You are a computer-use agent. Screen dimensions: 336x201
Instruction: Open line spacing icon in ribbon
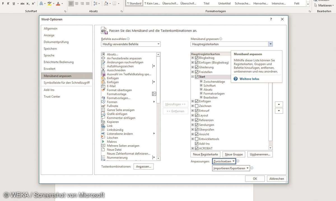(x=95, y=4)
